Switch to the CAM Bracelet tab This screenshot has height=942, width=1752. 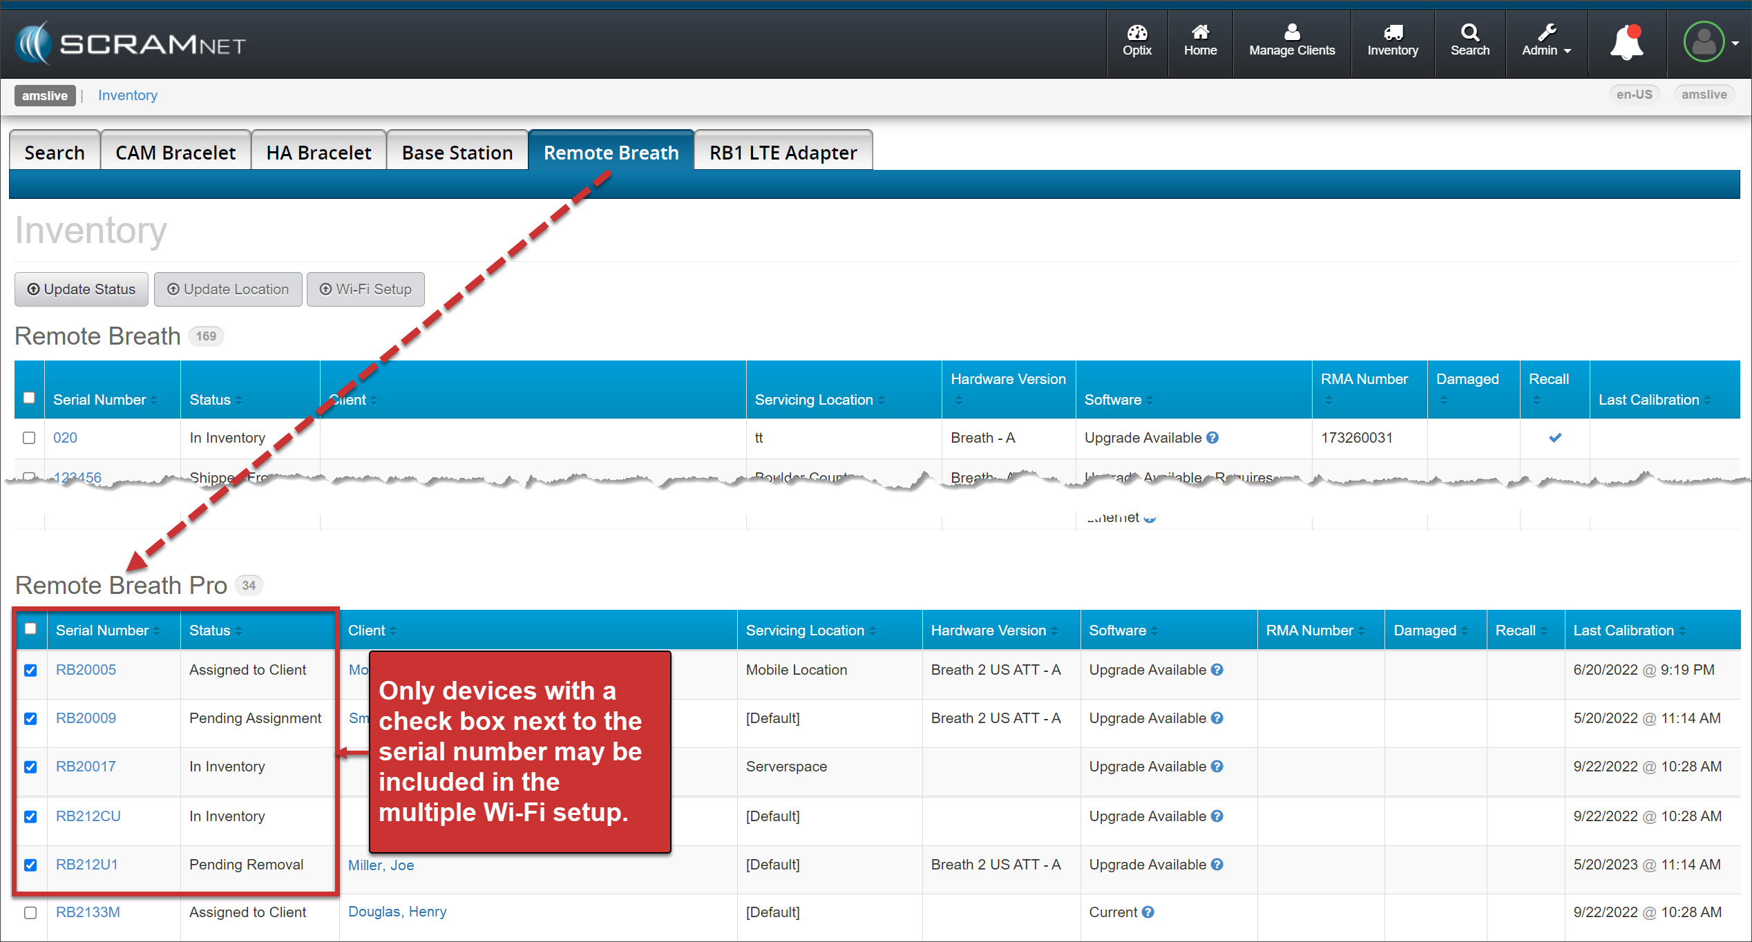(x=175, y=153)
